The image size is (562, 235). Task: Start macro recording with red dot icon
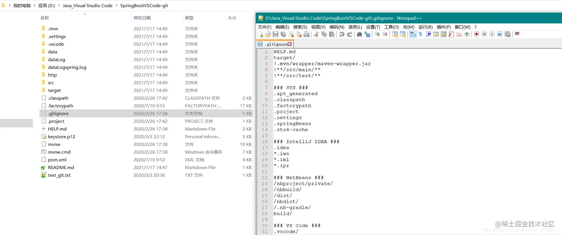pyautogui.click(x=477, y=34)
